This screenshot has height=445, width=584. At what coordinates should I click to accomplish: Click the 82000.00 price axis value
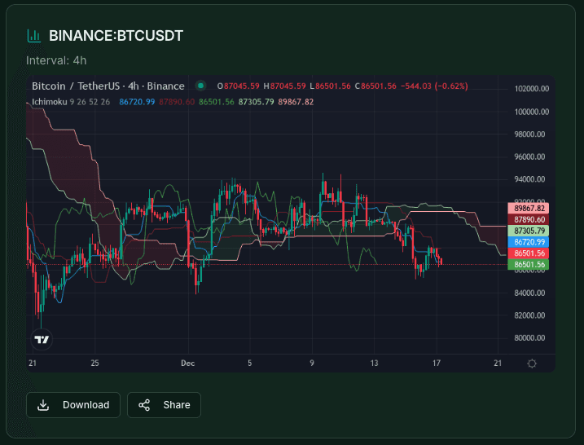click(x=529, y=315)
